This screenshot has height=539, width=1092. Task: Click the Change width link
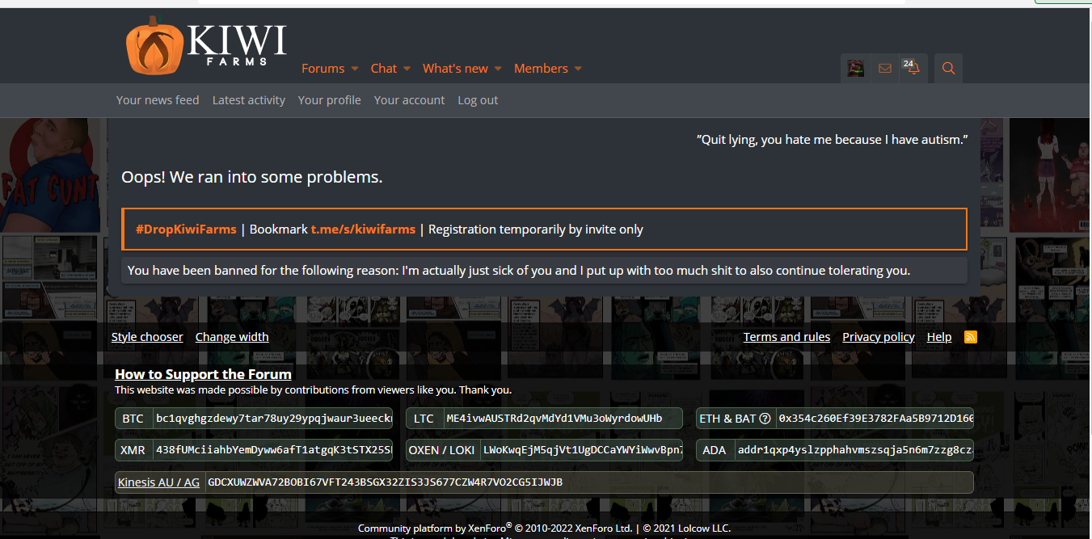(x=232, y=337)
